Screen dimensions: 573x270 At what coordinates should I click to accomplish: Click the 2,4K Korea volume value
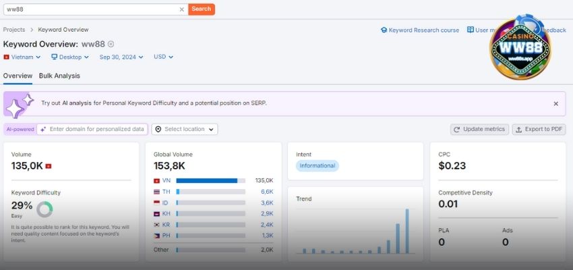[267, 225]
